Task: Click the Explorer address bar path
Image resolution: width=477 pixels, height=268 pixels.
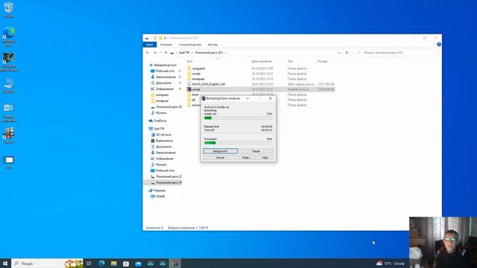Action: pos(256,53)
